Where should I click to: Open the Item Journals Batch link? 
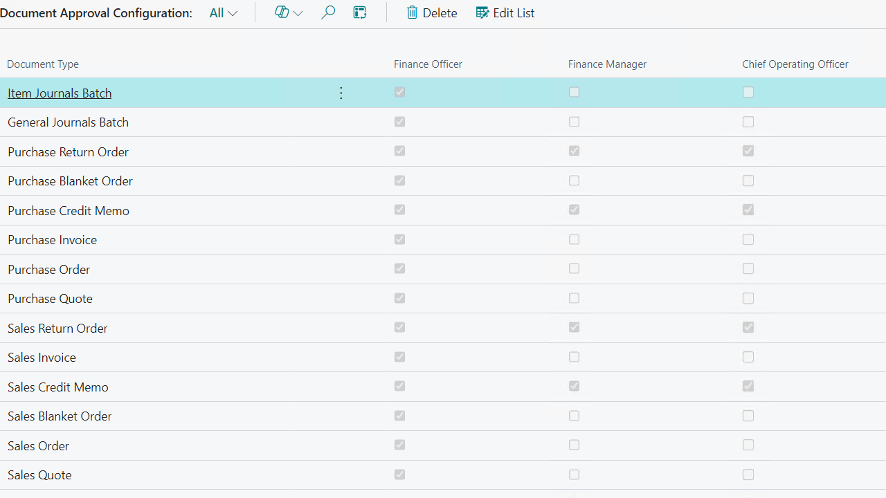click(x=59, y=93)
